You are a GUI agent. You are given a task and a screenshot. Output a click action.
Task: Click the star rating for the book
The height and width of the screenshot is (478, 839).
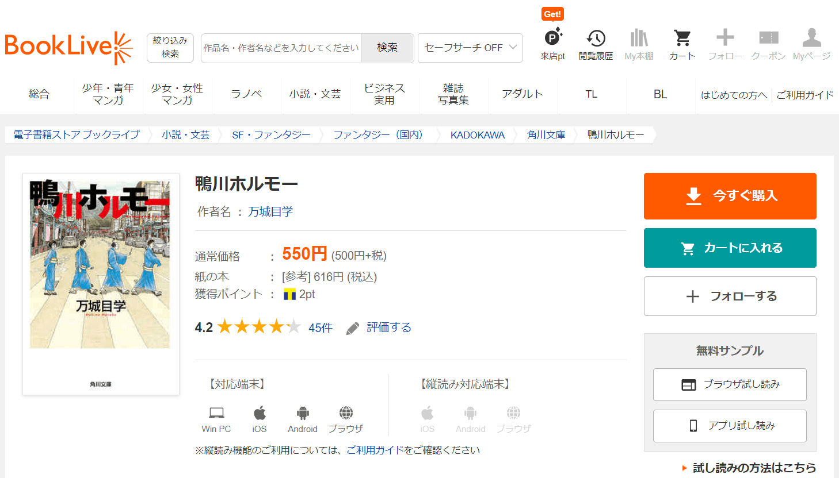tap(259, 327)
